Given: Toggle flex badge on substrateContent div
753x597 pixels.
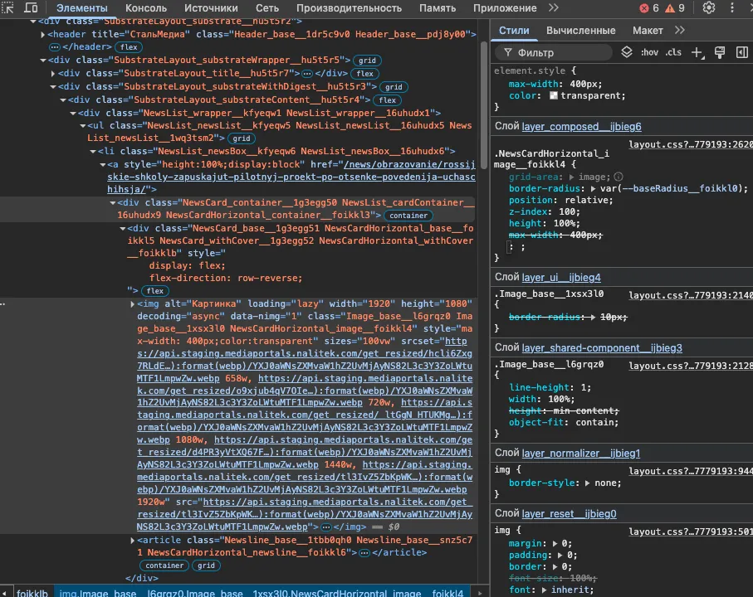Looking at the screenshot, I should pyautogui.click(x=387, y=100).
